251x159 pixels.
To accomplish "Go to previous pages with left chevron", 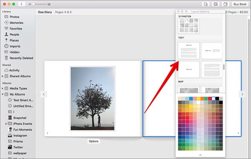I will point(44,94).
